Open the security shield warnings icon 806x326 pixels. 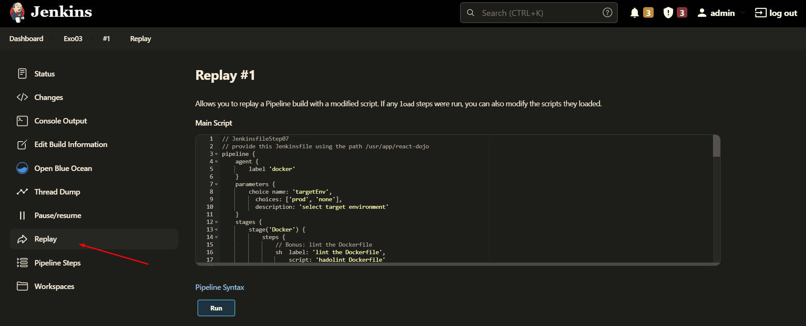(x=668, y=13)
